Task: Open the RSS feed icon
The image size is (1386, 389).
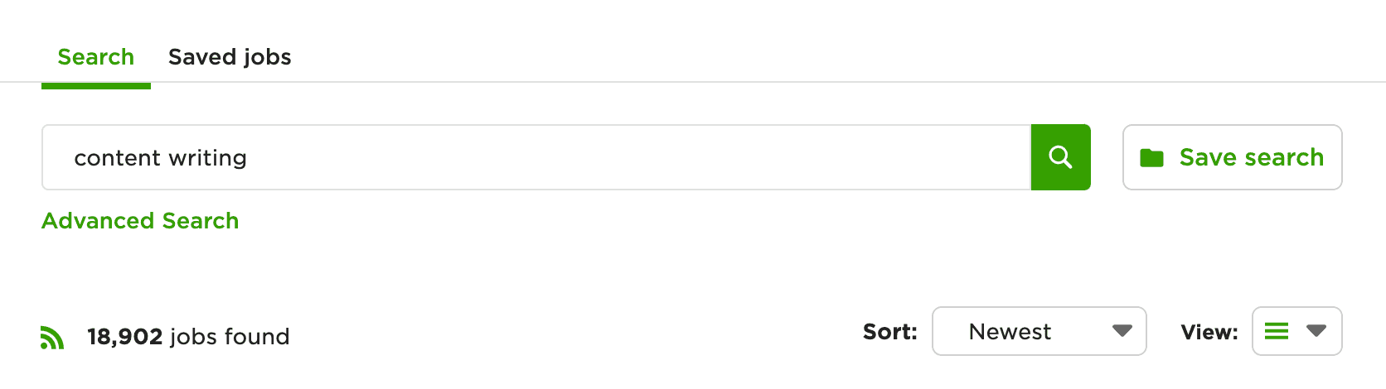Action: click(x=52, y=337)
